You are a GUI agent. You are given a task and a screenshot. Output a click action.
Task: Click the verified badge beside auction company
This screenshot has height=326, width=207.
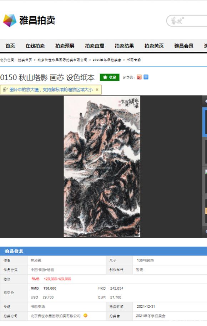85,316
